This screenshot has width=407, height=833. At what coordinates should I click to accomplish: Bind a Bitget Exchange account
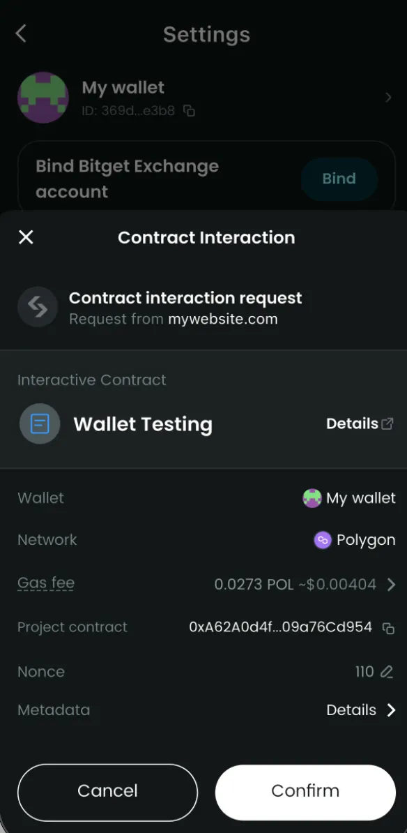pos(339,179)
